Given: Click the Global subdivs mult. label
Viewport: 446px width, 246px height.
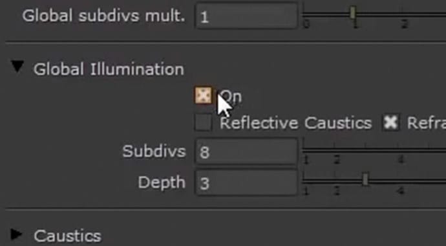Looking at the screenshot, I should tap(104, 16).
